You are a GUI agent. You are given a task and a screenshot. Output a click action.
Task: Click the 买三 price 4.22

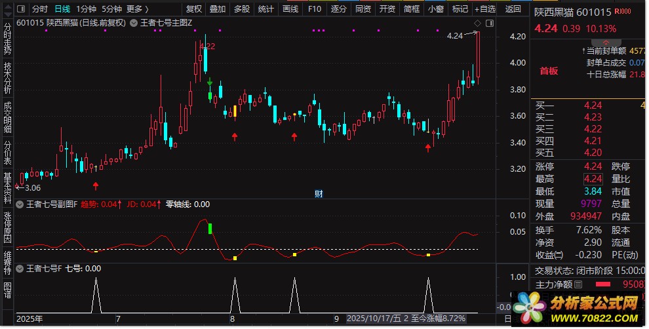(593, 129)
